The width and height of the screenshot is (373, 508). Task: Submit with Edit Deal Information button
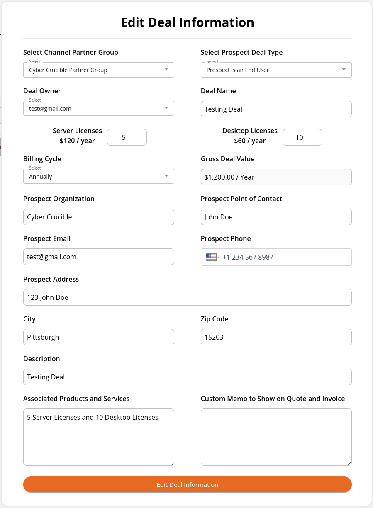click(188, 484)
